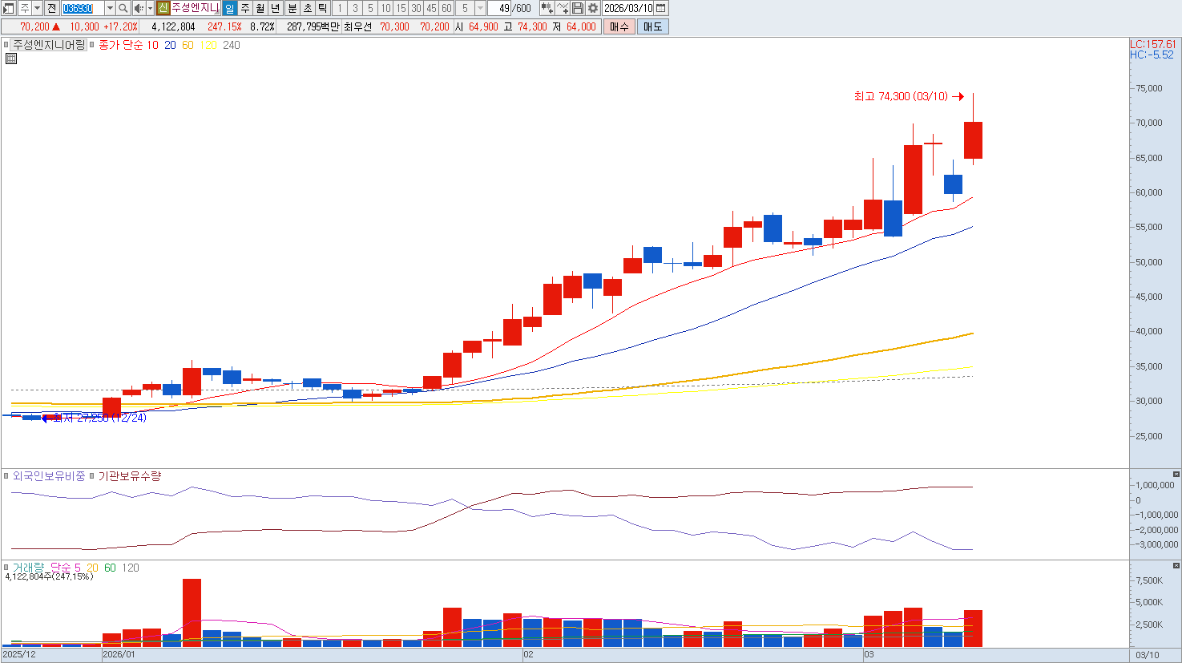Open chart settings gear icon
This screenshot has height=663, width=1182.
pos(593,8)
